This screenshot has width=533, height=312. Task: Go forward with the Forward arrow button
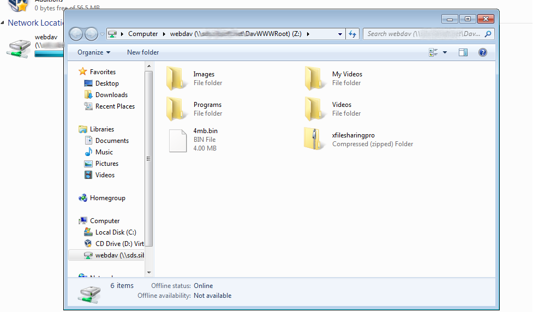pyautogui.click(x=91, y=34)
